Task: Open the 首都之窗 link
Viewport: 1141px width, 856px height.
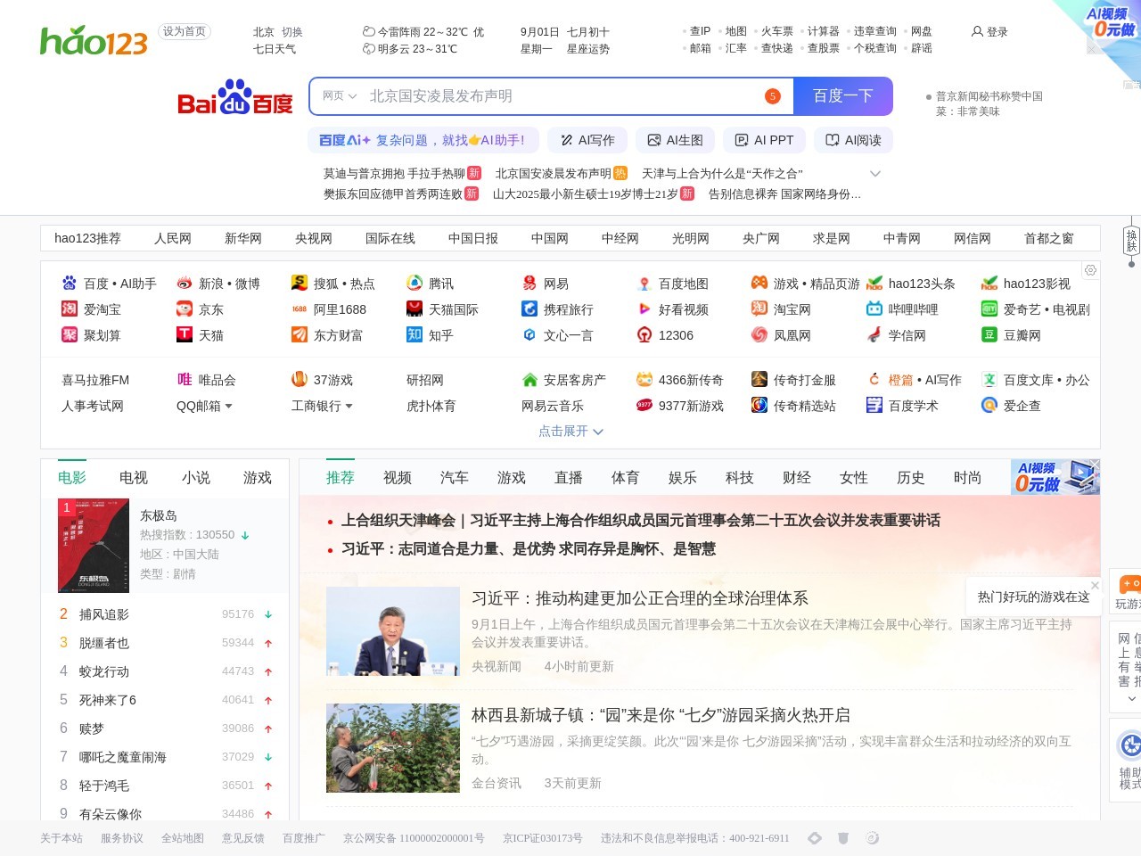Action: click(1049, 238)
